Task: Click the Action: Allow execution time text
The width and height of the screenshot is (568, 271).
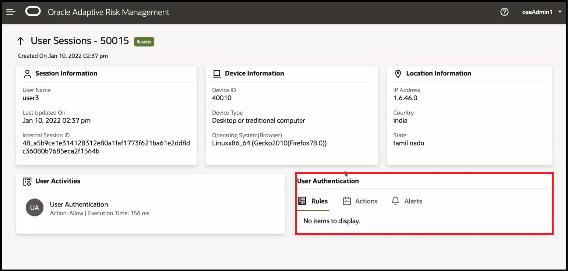Action: [x=99, y=213]
